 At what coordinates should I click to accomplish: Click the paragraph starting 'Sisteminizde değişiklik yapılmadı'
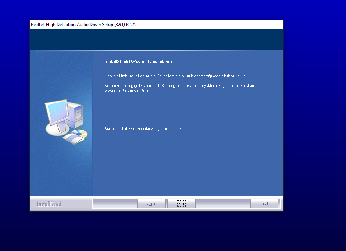pos(179,88)
